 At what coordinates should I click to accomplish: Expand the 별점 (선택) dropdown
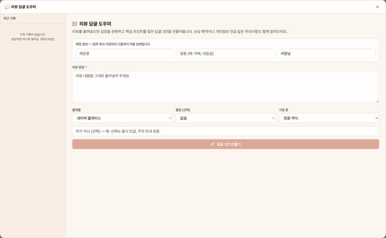coord(226,118)
